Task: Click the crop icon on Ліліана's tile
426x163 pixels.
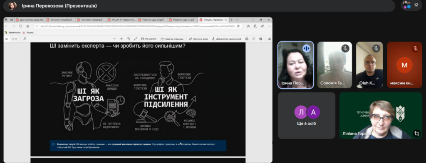Action: [416, 134]
